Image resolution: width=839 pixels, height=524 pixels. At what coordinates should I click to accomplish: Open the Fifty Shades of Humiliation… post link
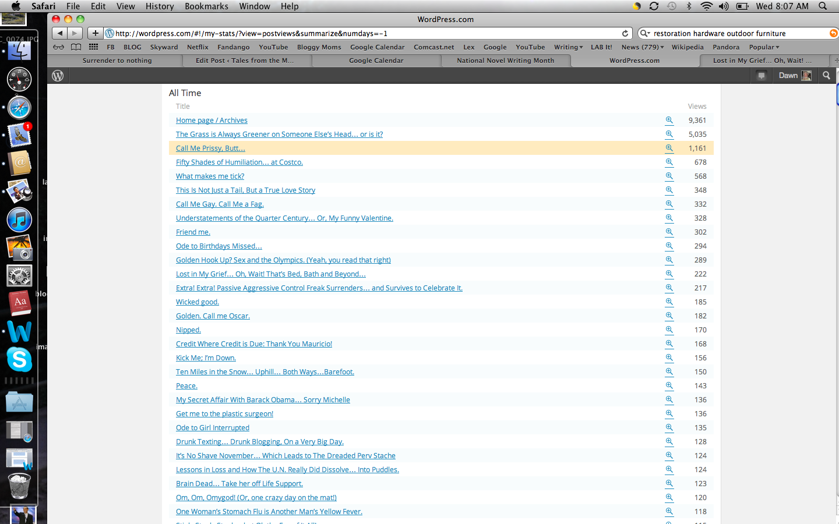pos(239,162)
